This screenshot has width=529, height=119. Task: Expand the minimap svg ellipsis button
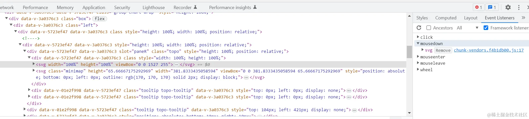pyautogui.click(x=246, y=77)
